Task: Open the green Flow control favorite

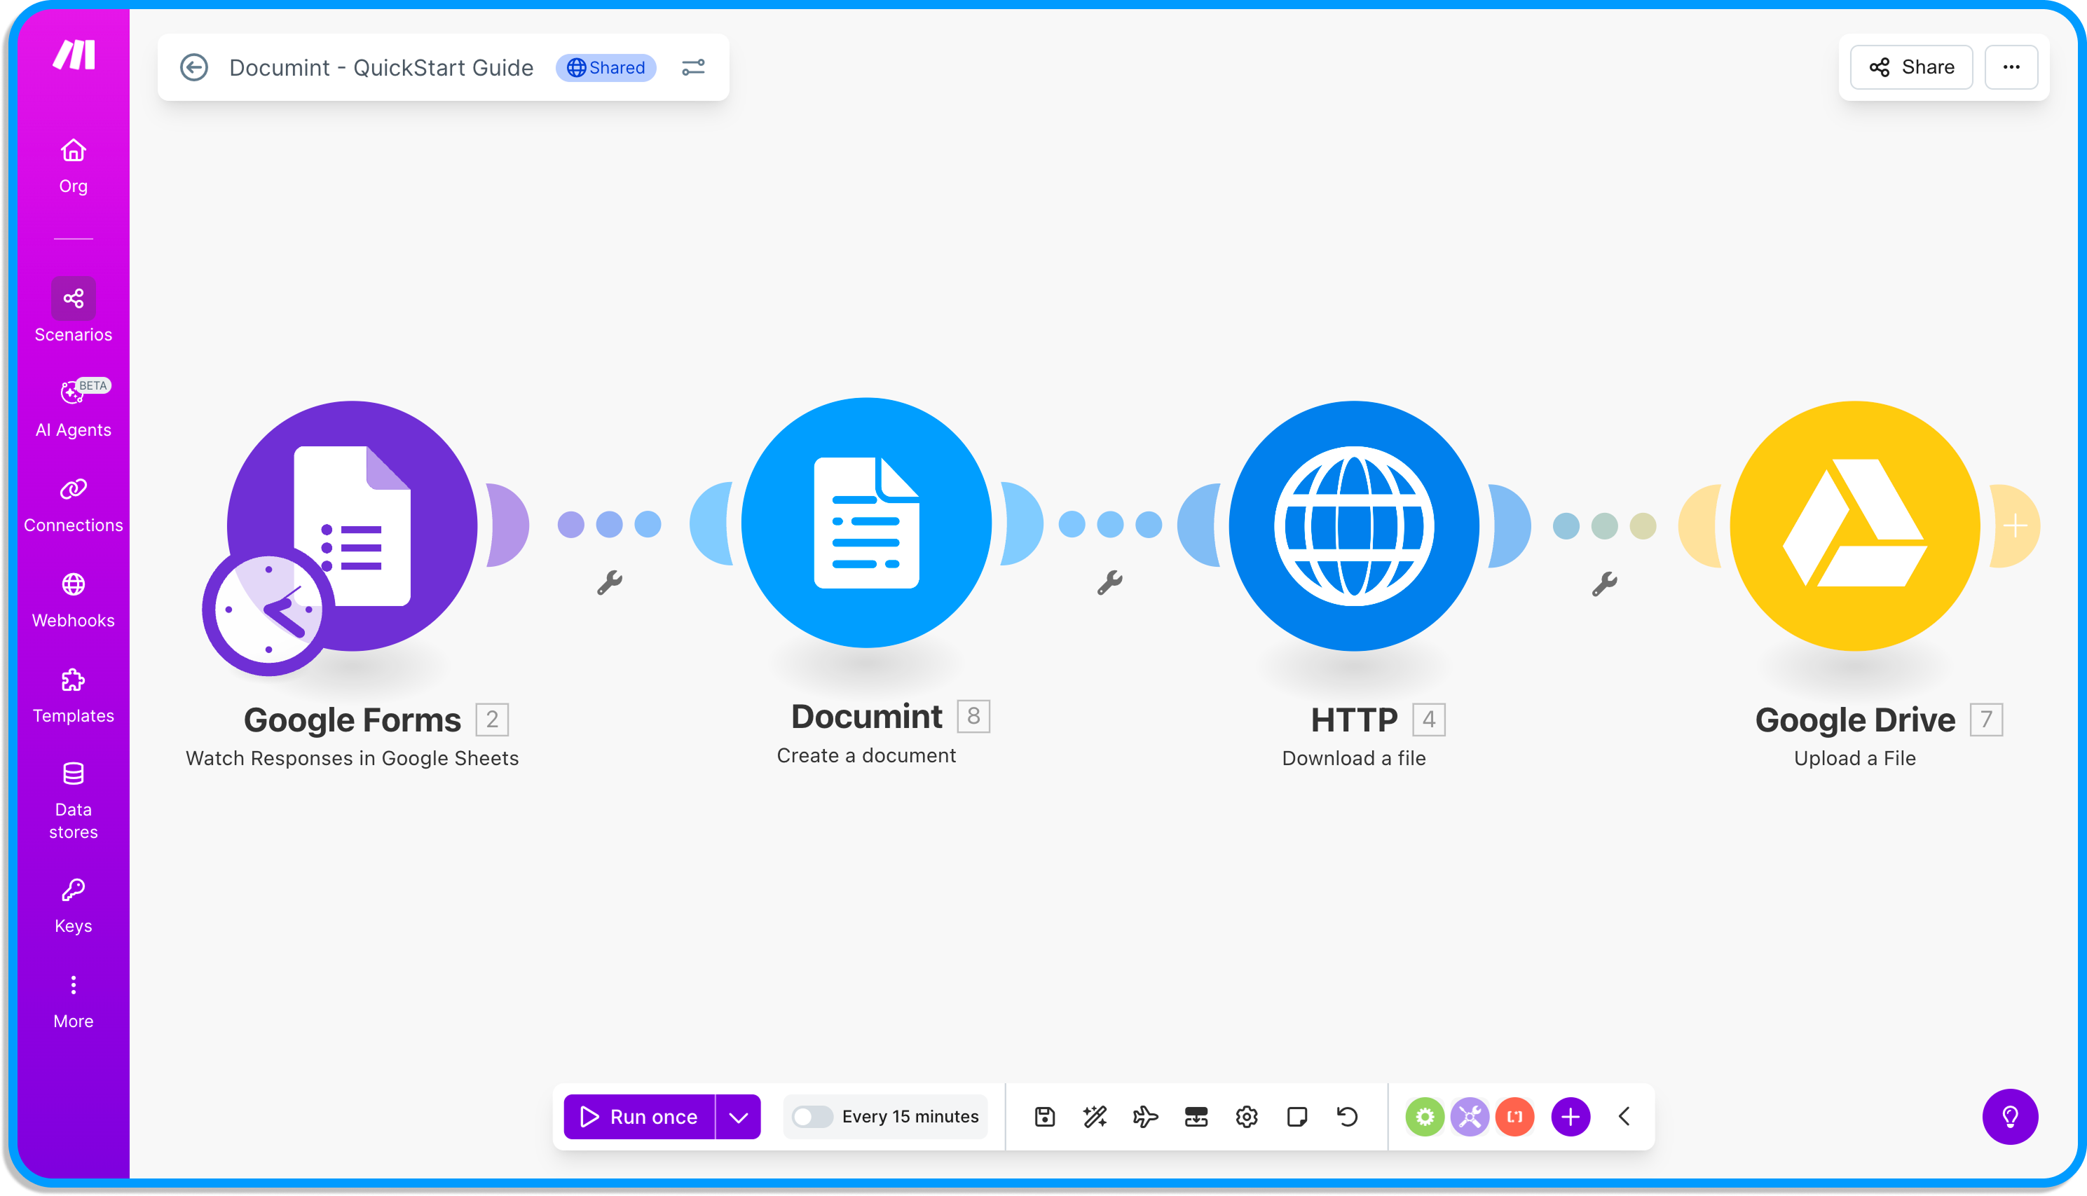Action: point(1424,1116)
